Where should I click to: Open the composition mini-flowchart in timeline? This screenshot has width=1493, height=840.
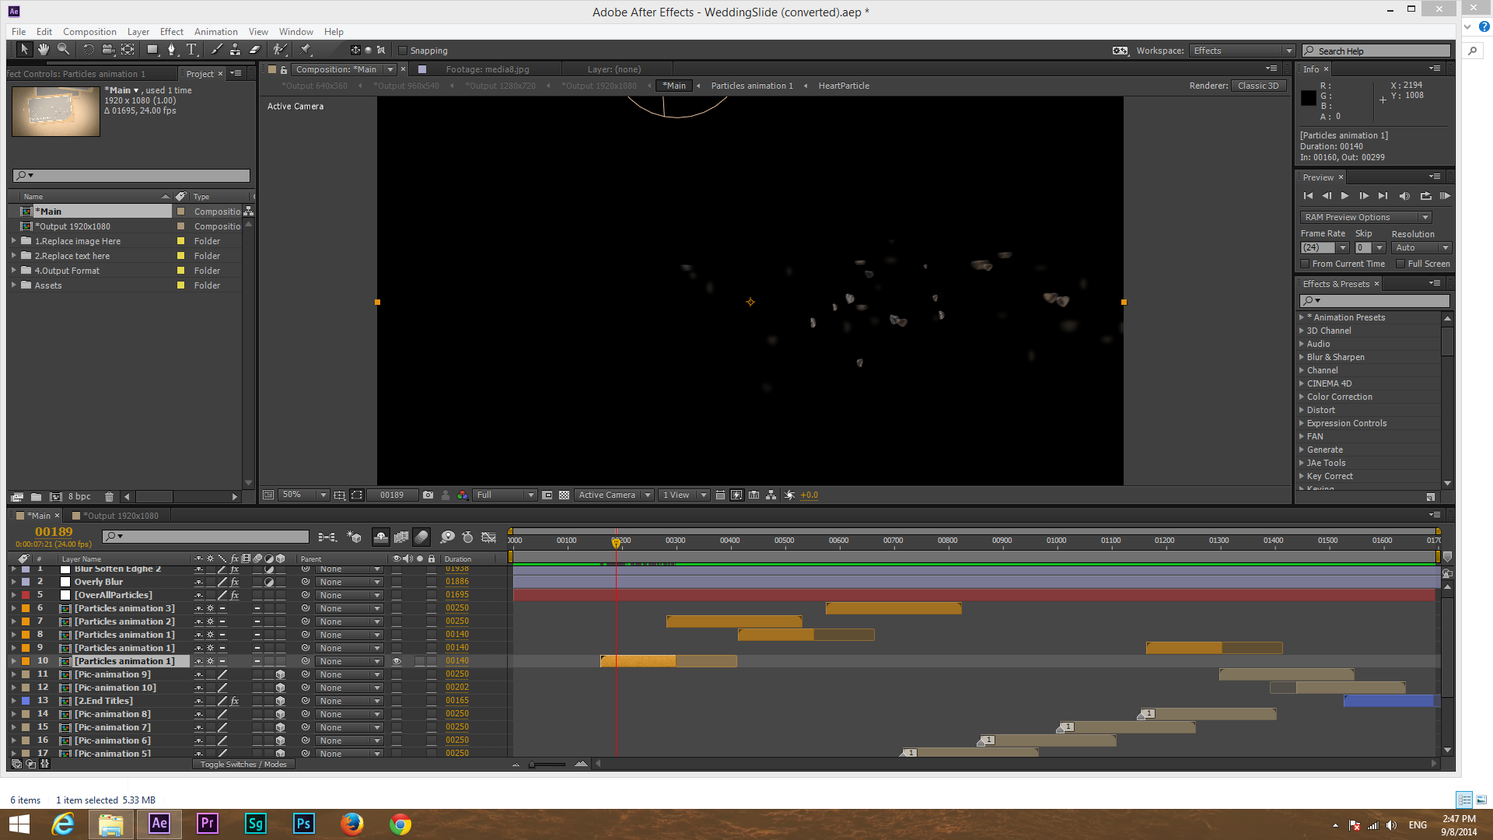tap(327, 537)
